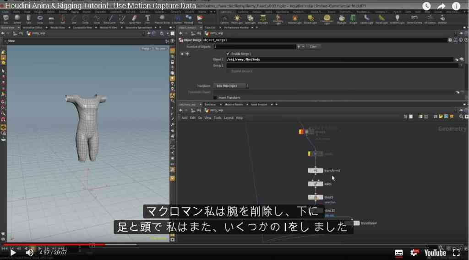469x260 pixels.
Task: Click the Object 1 path input field
Action: point(339,60)
